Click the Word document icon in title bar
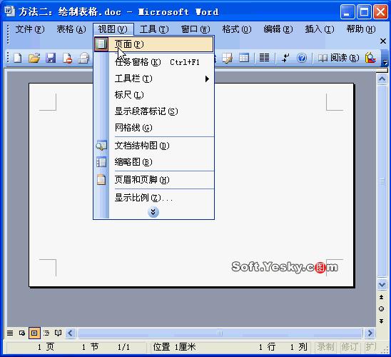Screen dimensions: 391x357 click(10, 11)
